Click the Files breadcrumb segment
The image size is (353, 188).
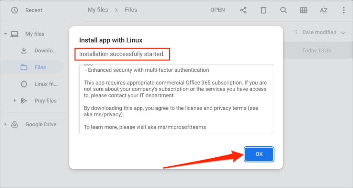point(131,10)
